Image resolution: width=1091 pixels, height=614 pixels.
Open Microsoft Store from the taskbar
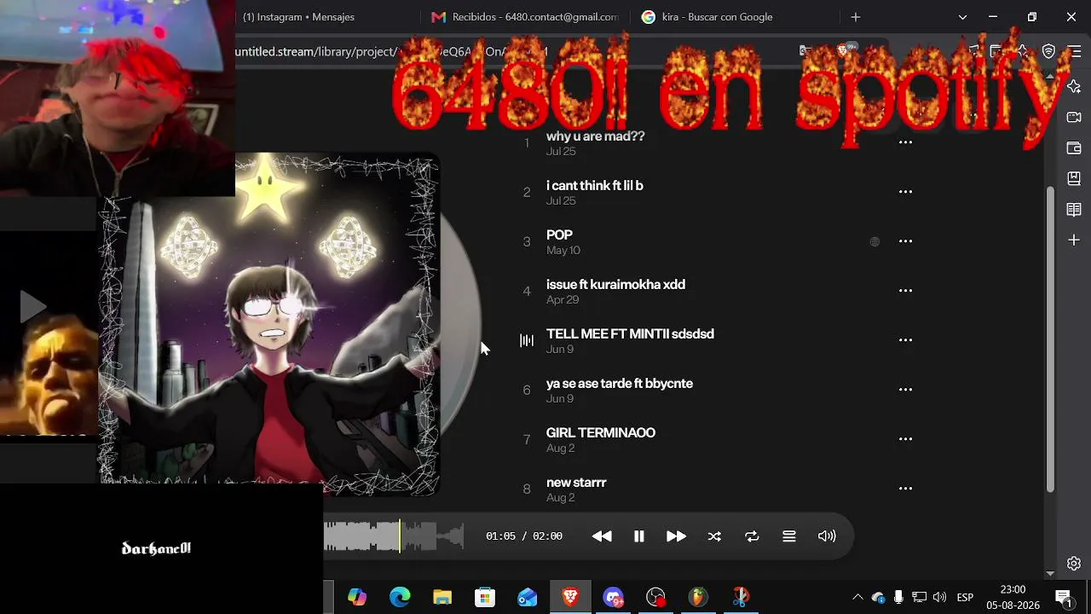(x=485, y=597)
